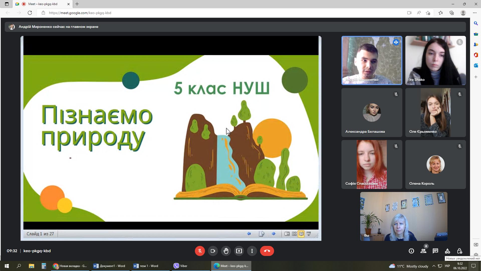Open the Activities panel icon

pos(447,251)
